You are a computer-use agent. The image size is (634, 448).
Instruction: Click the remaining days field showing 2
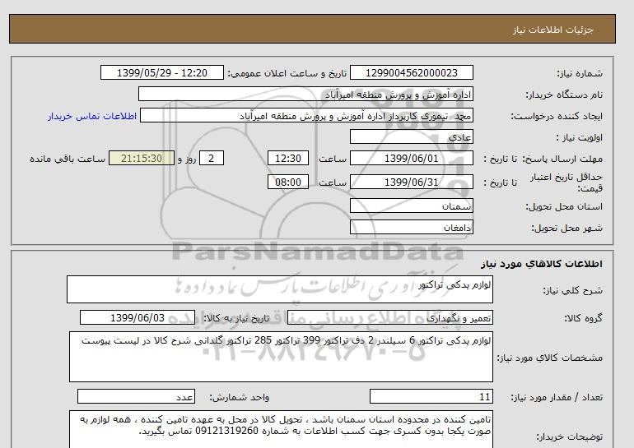point(211,158)
